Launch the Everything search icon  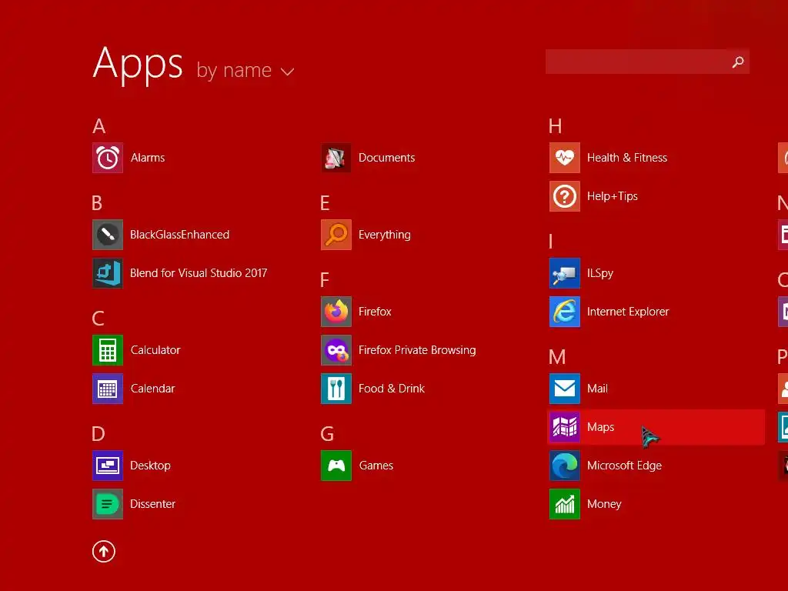pos(336,235)
